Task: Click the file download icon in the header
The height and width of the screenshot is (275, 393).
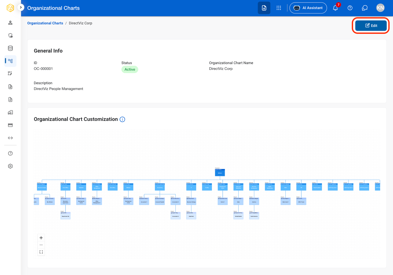Action: click(264, 8)
